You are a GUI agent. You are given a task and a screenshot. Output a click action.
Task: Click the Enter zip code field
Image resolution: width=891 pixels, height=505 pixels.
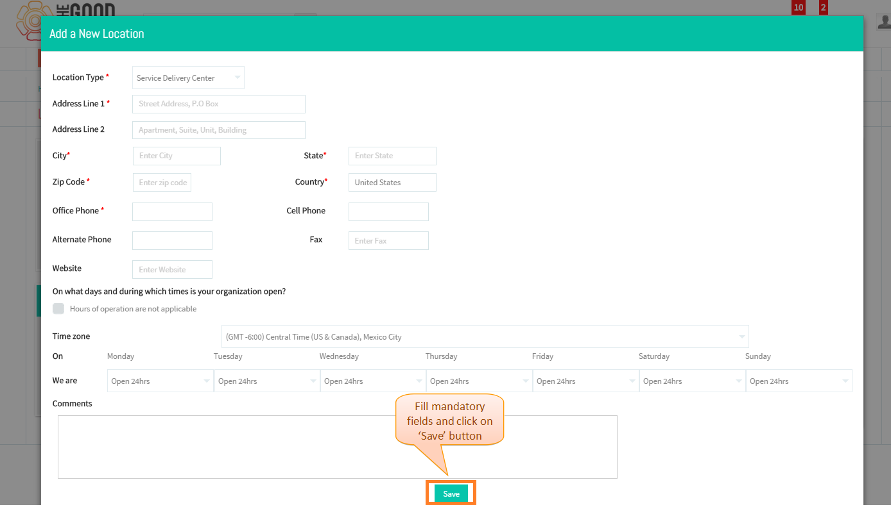[162, 182]
